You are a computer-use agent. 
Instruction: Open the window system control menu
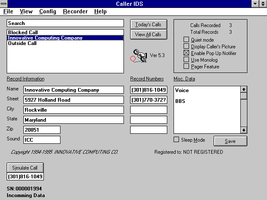pos(4,4)
